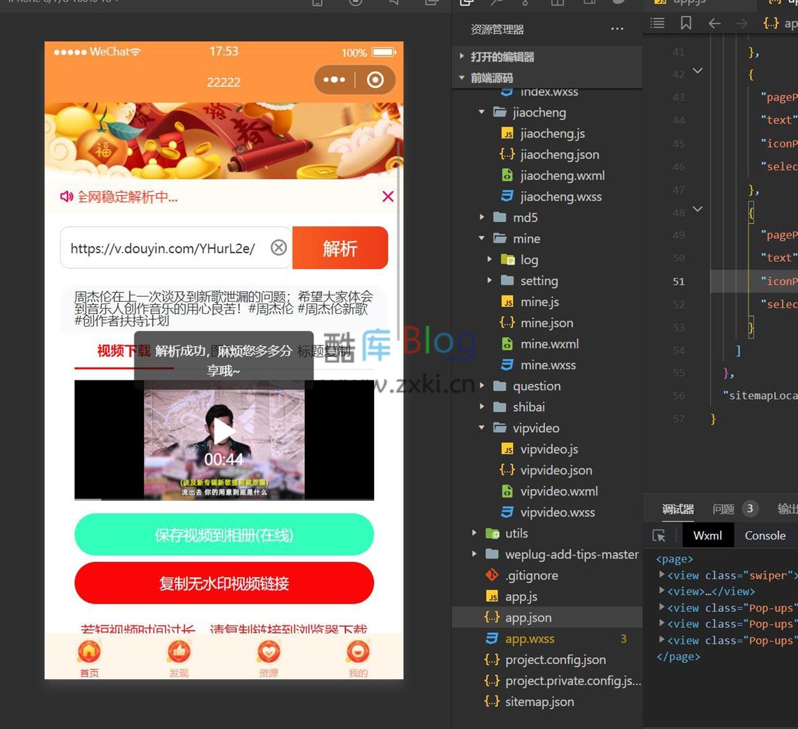Collapse the 前端源码 section
This screenshot has height=729, width=798.
462,78
